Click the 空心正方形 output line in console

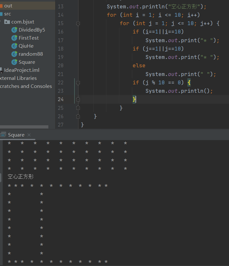[x=21, y=176]
